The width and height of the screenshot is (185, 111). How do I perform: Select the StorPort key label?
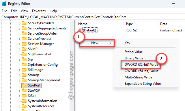34,85
